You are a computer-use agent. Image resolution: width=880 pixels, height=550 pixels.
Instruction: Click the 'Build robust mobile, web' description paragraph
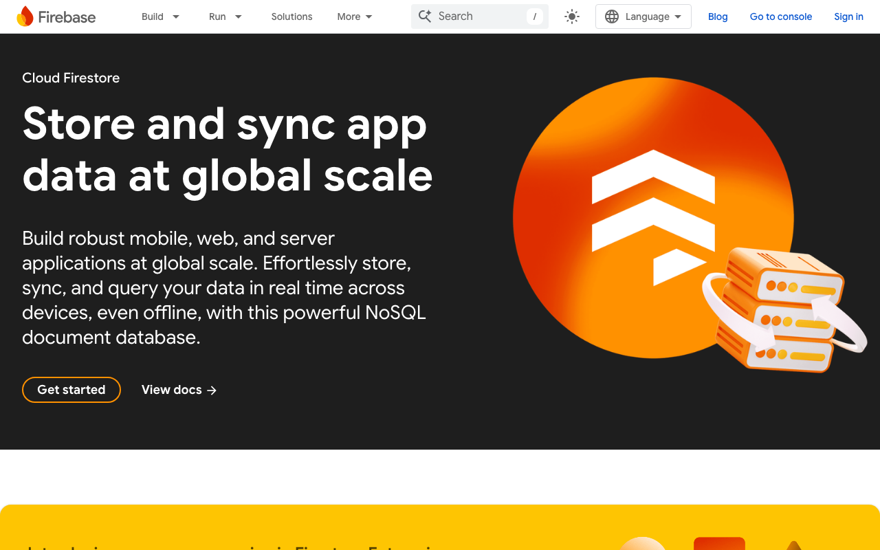(x=224, y=288)
